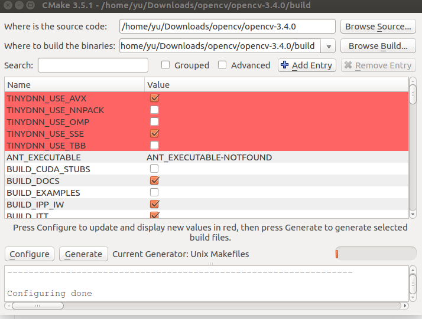Focus the Search input field
Viewport: 422px width, 319px height.
93,65
